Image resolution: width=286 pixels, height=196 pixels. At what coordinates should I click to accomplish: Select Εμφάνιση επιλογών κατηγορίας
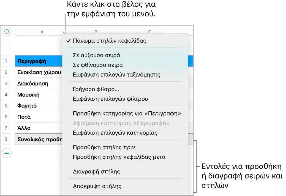point(115,133)
